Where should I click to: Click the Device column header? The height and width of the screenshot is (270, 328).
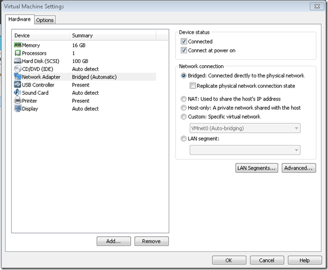(x=41, y=35)
